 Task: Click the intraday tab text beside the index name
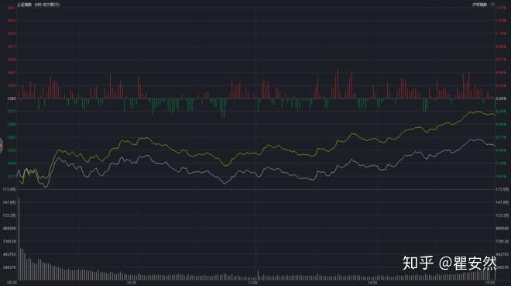[37, 5]
